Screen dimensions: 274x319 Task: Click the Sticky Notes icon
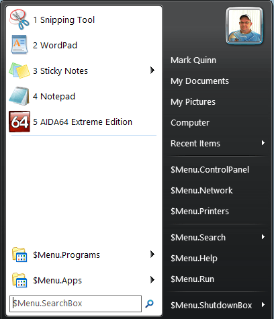coord(19,71)
